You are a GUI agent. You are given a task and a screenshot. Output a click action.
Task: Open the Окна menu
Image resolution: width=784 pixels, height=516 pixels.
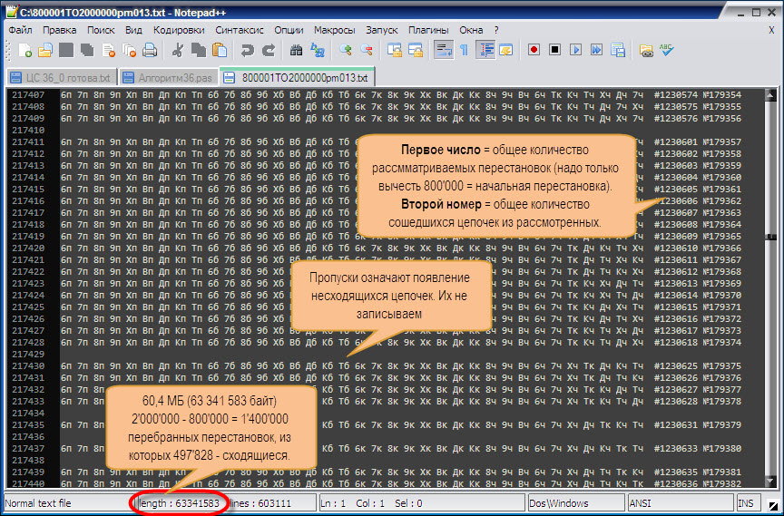471,30
